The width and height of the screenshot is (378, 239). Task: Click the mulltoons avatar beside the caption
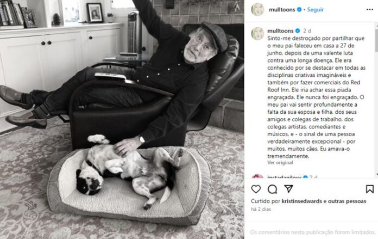pyautogui.click(x=257, y=33)
